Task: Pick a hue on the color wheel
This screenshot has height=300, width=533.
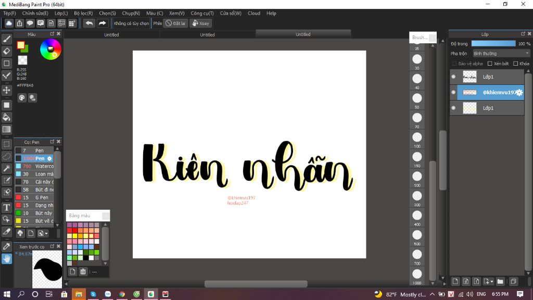Action: (50, 49)
